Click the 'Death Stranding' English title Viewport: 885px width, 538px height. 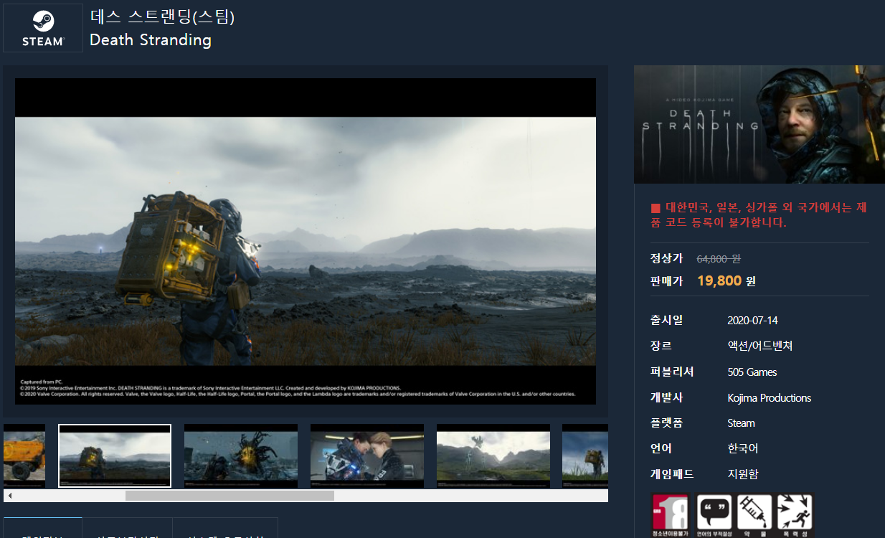point(151,40)
